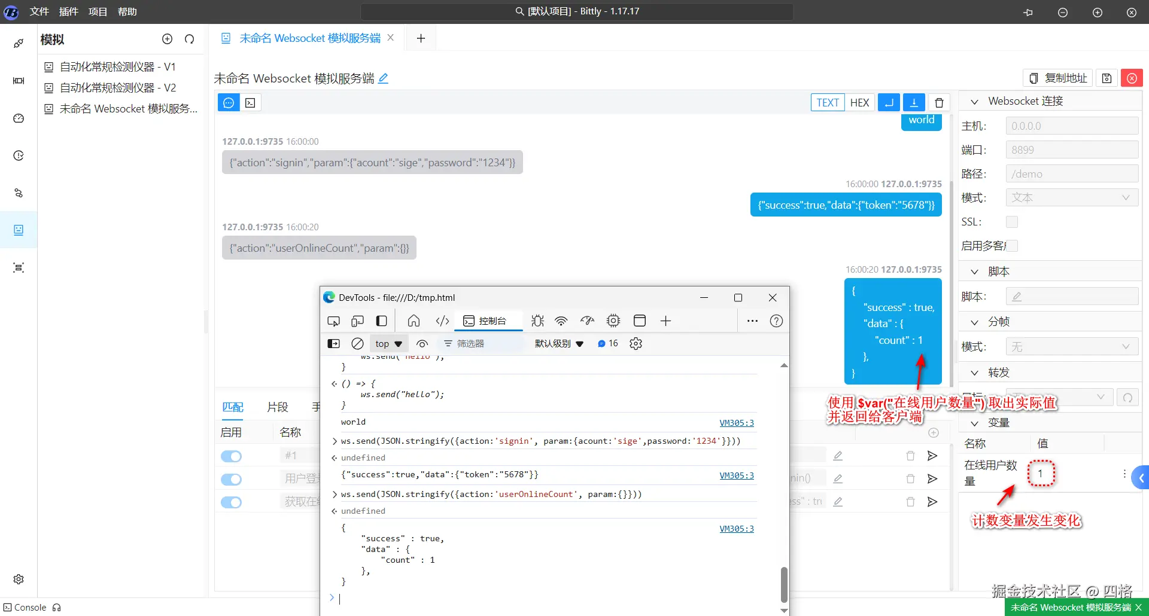Switch to the 片段 tab
The image size is (1149, 616).
tap(278, 407)
